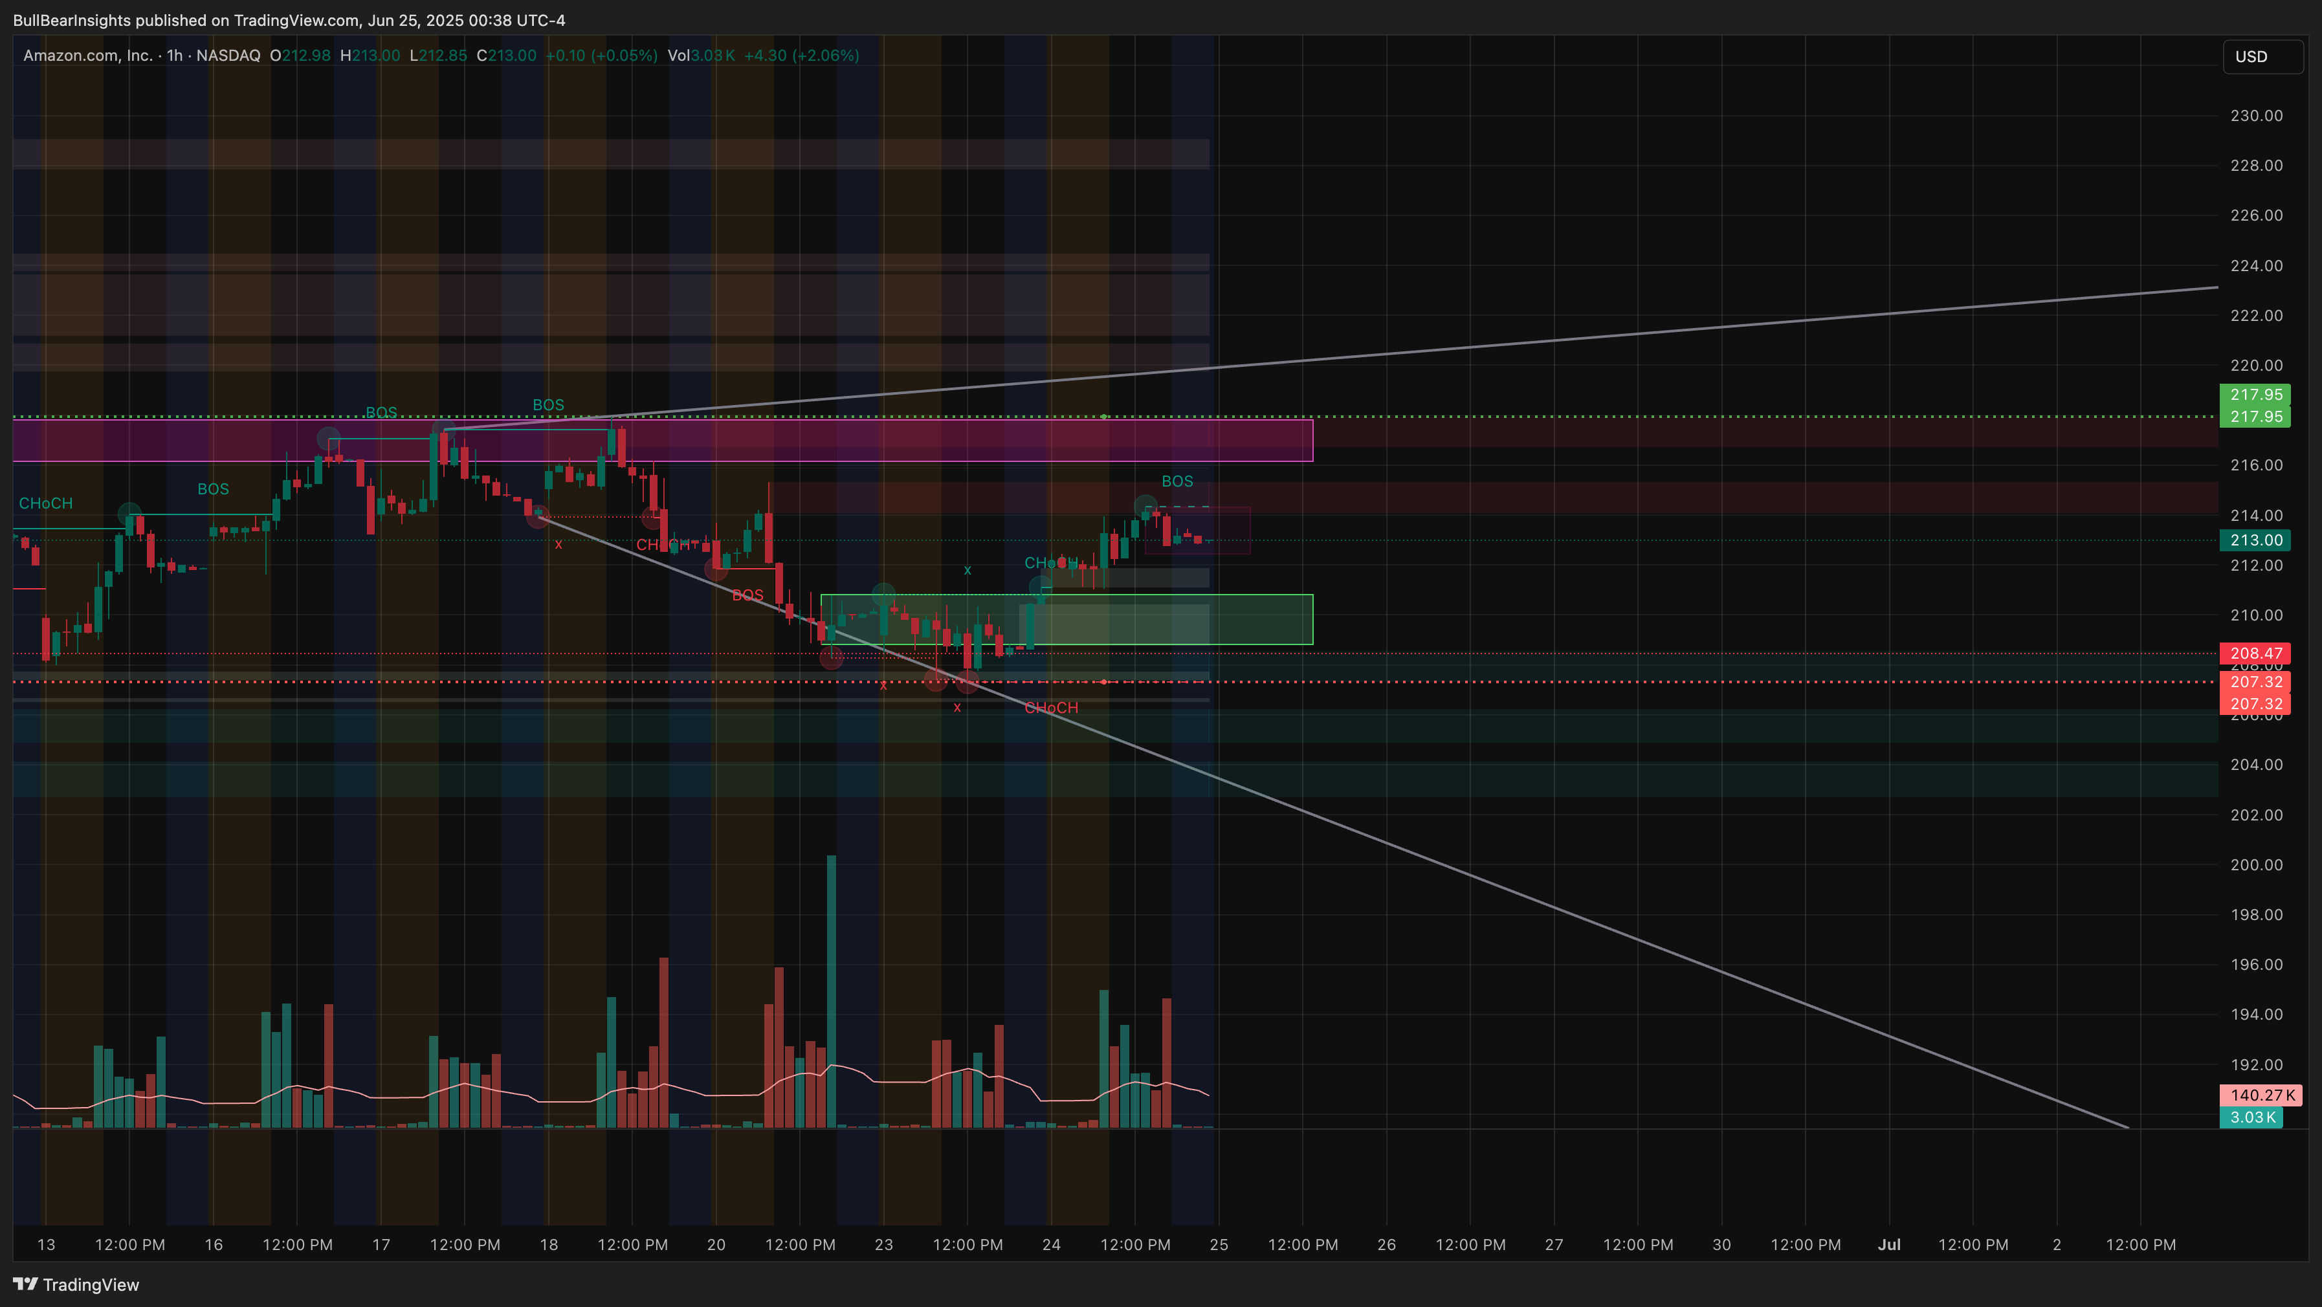The height and width of the screenshot is (1307, 2322).
Task: Click date 25 on the time axis
Action: pyautogui.click(x=1219, y=1245)
